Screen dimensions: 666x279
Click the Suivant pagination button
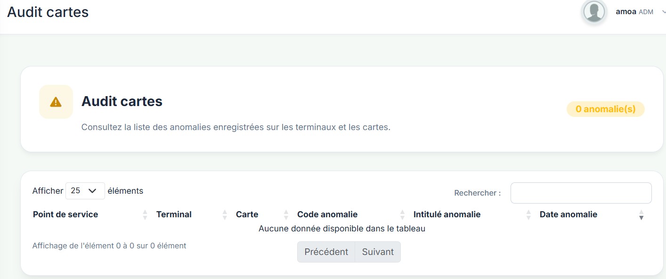[378, 252]
